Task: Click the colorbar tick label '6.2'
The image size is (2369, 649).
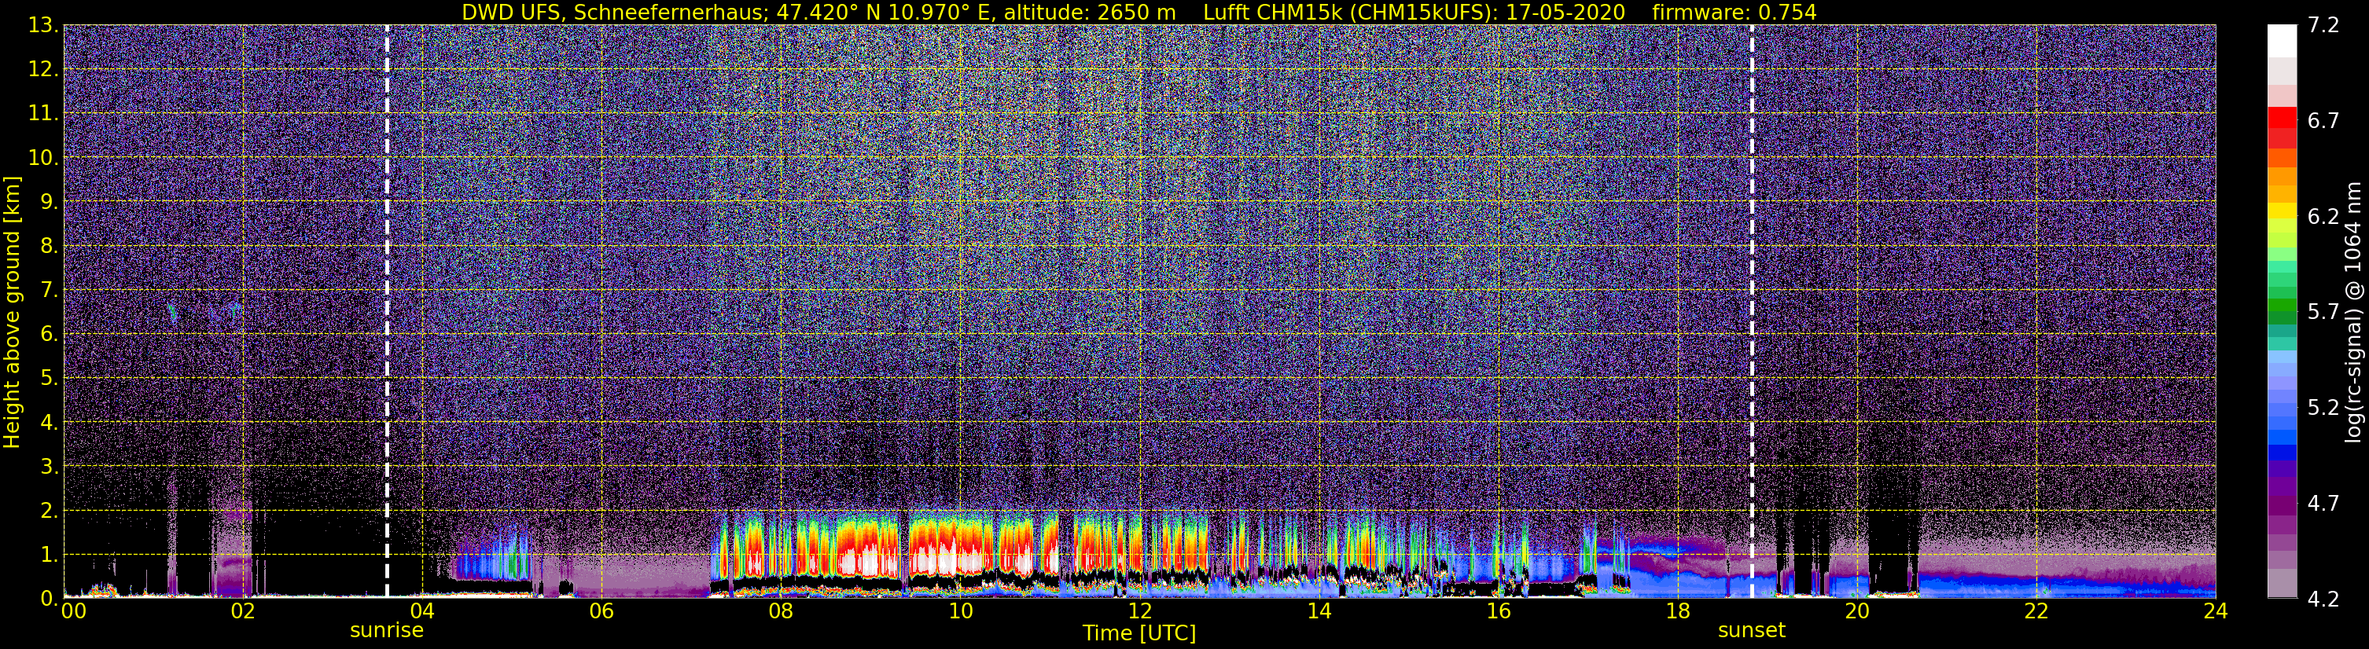Action: coord(2323,217)
